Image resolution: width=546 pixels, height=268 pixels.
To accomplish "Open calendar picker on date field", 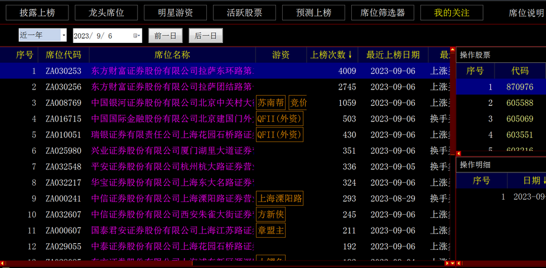I will pyautogui.click(x=137, y=36).
